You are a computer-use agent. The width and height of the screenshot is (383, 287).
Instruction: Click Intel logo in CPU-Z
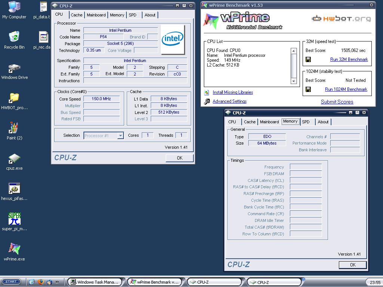pyautogui.click(x=172, y=39)
